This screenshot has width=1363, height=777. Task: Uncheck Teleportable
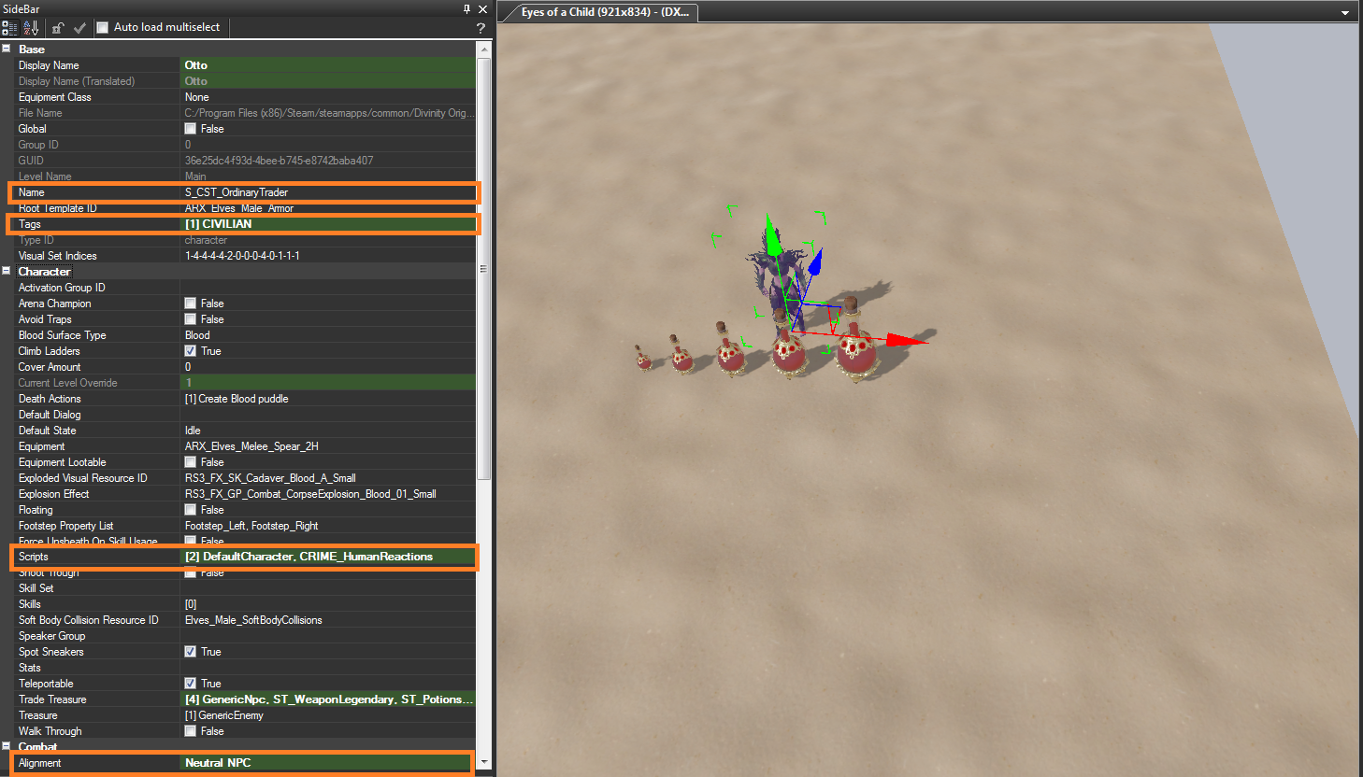click(191, 684)
